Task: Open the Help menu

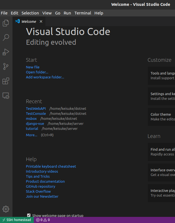Action: pyautogui.click(x=99, y=13)
